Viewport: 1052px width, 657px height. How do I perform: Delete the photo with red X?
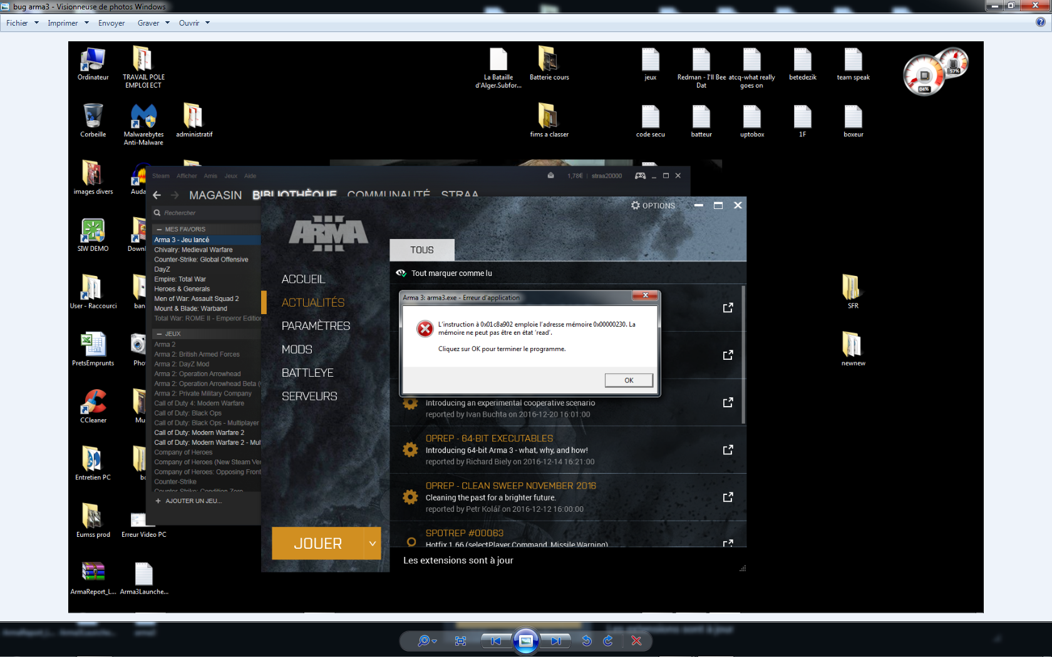tap(636, 641)
